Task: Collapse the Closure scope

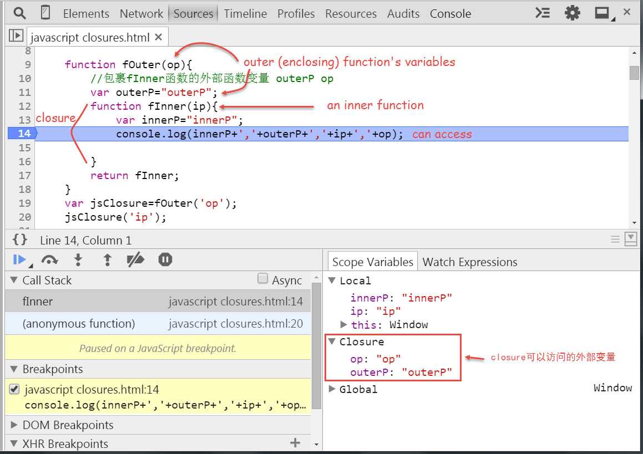Action: tap(332, 341)
